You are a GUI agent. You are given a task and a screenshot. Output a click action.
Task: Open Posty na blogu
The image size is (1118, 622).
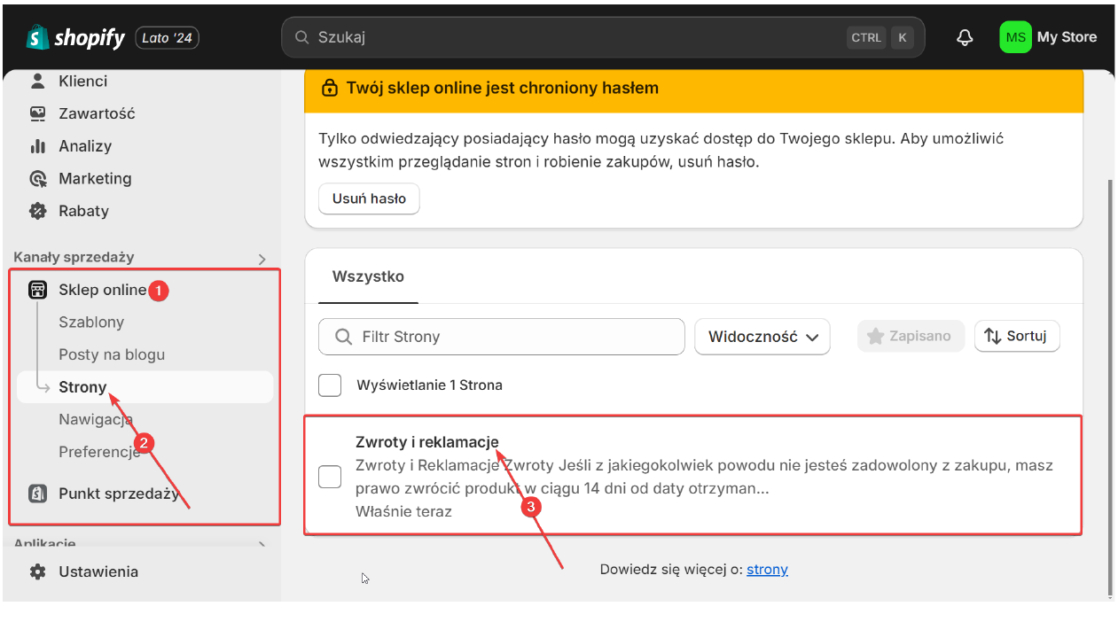pyautogui.click(x=112, y=354)
